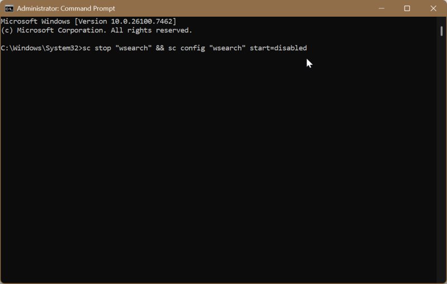This screenshot has width=447, height=284.
Task: Maximize the Command Prompt window
Action: [x=407, y=8]
